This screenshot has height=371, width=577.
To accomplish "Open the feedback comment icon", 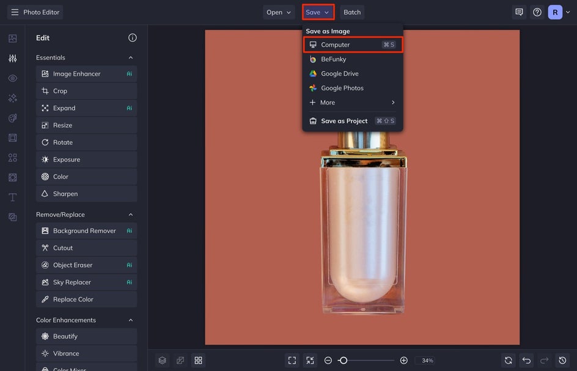I will (x=519, y=12).
